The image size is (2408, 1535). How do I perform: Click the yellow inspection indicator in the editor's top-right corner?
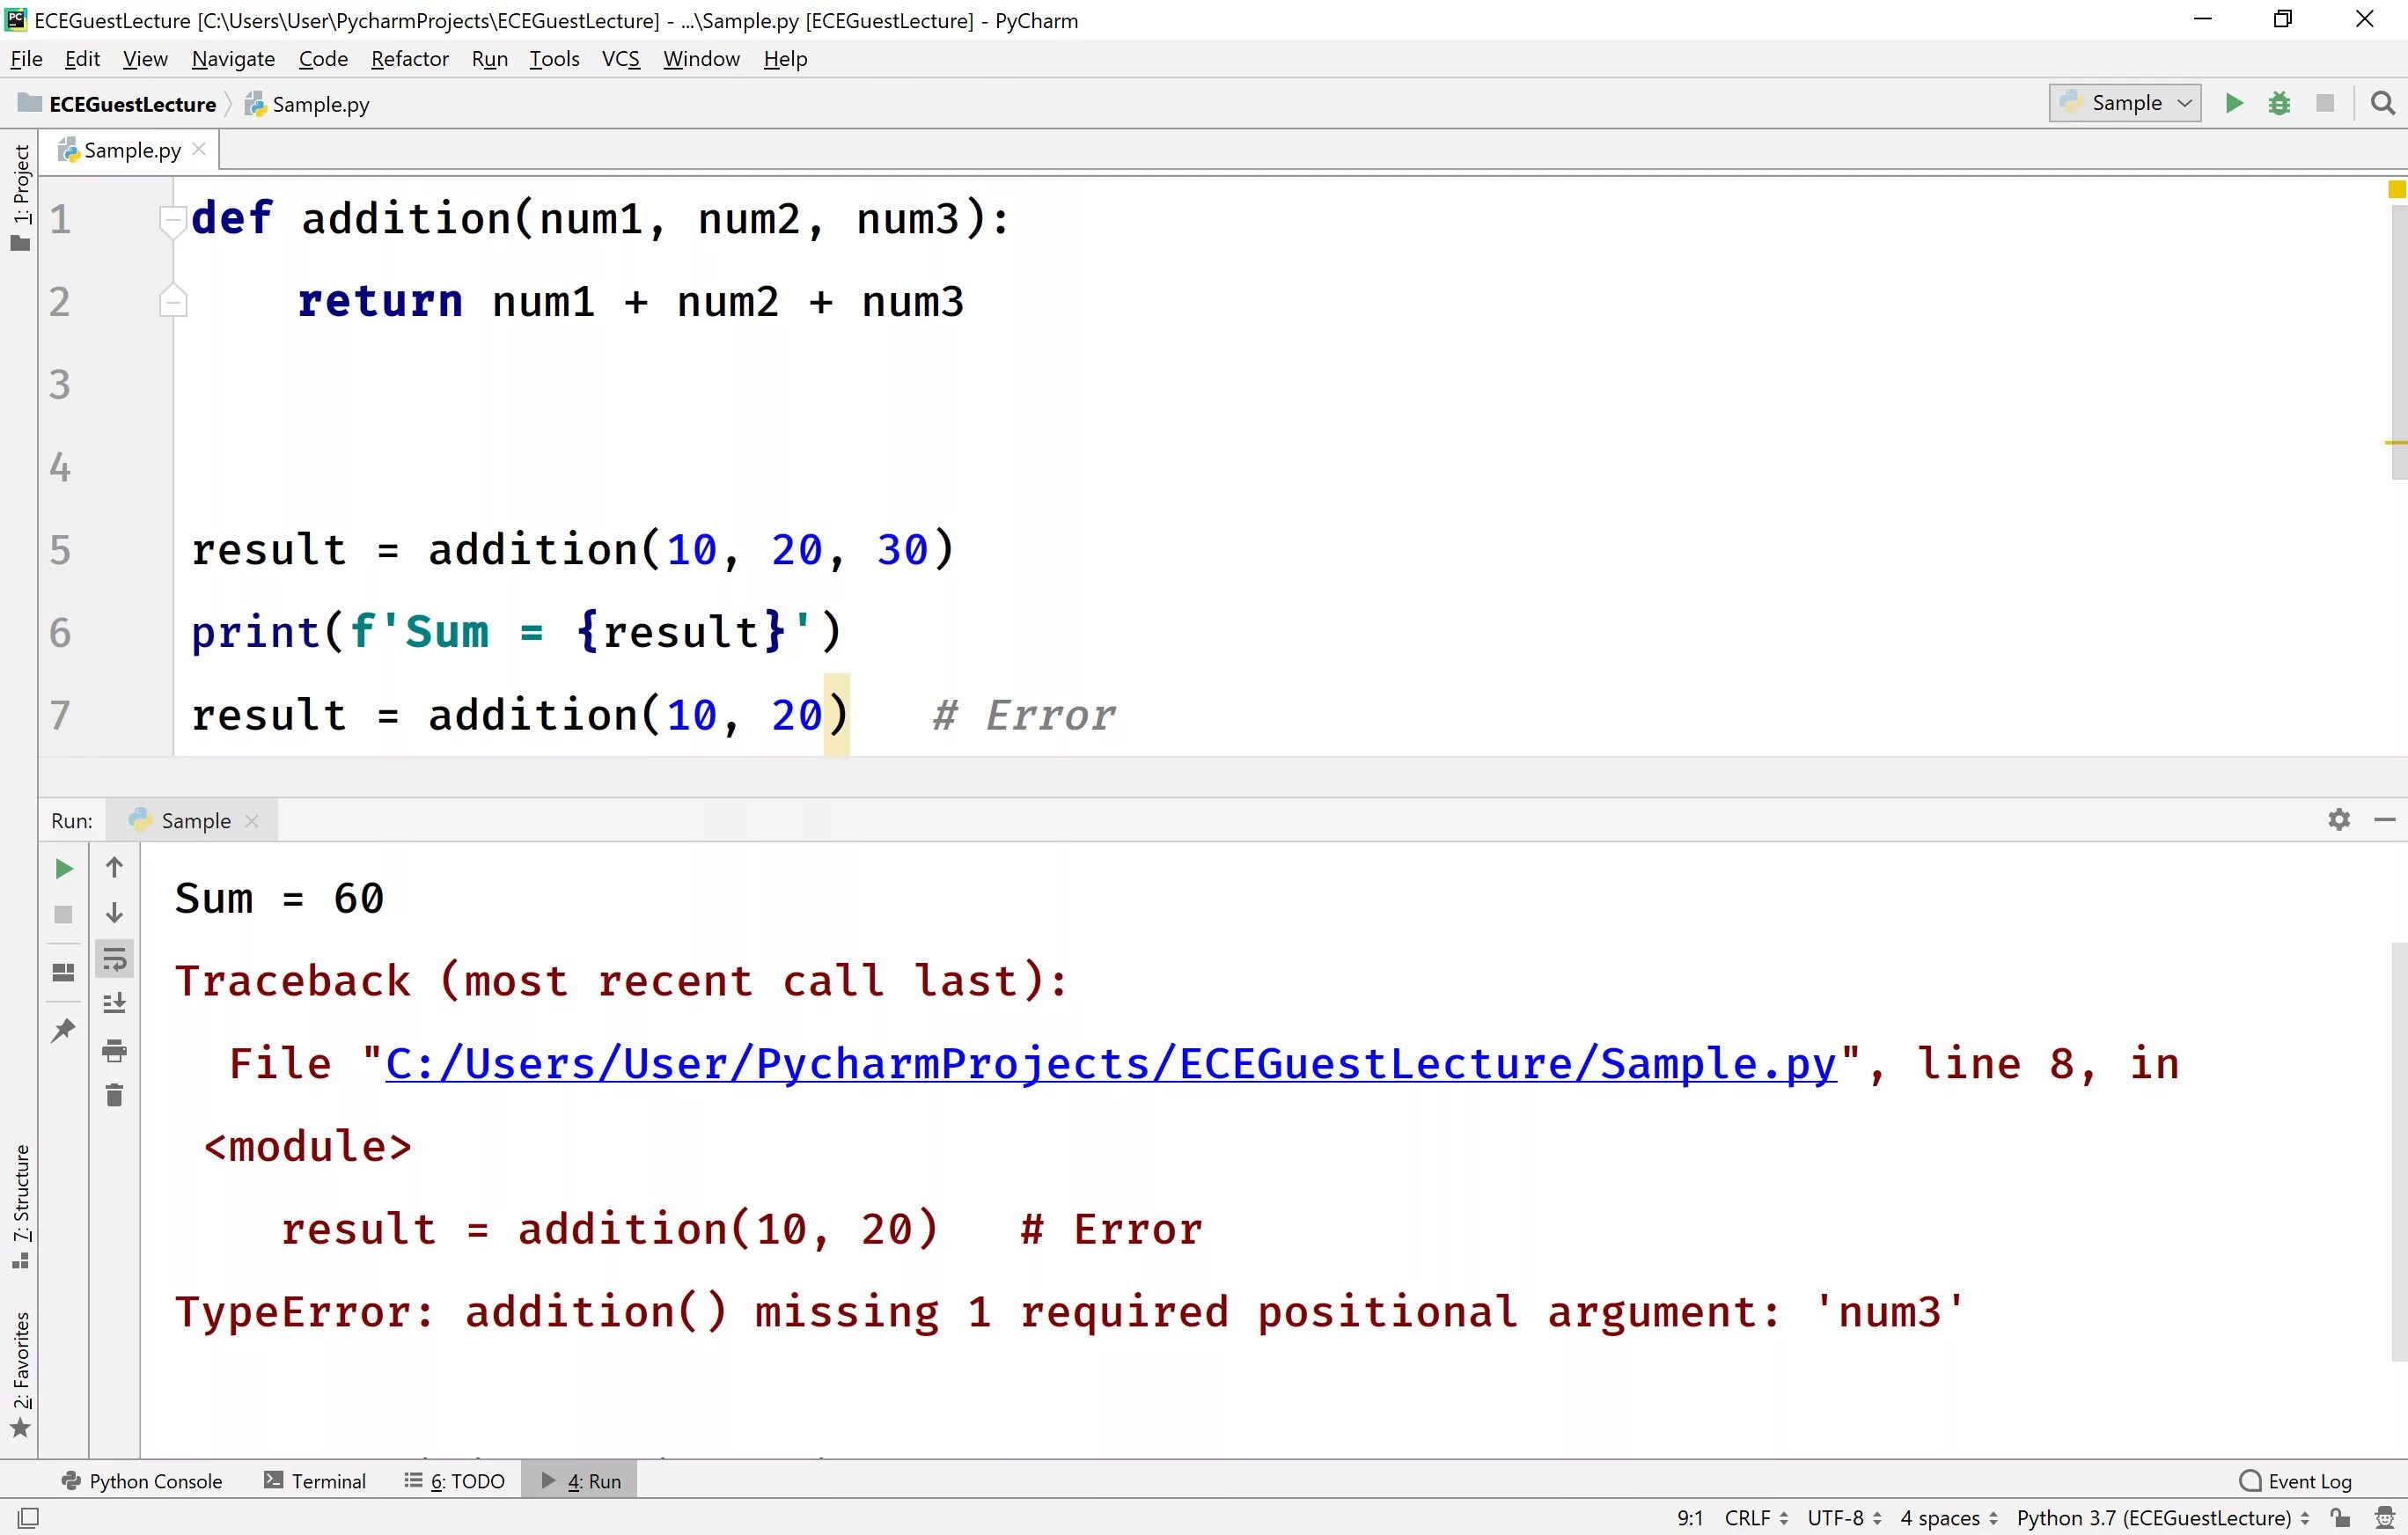point(2396,189)
